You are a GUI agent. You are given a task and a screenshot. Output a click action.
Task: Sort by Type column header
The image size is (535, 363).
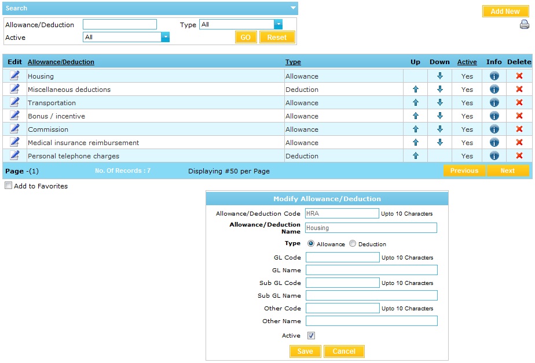(293, 62)
